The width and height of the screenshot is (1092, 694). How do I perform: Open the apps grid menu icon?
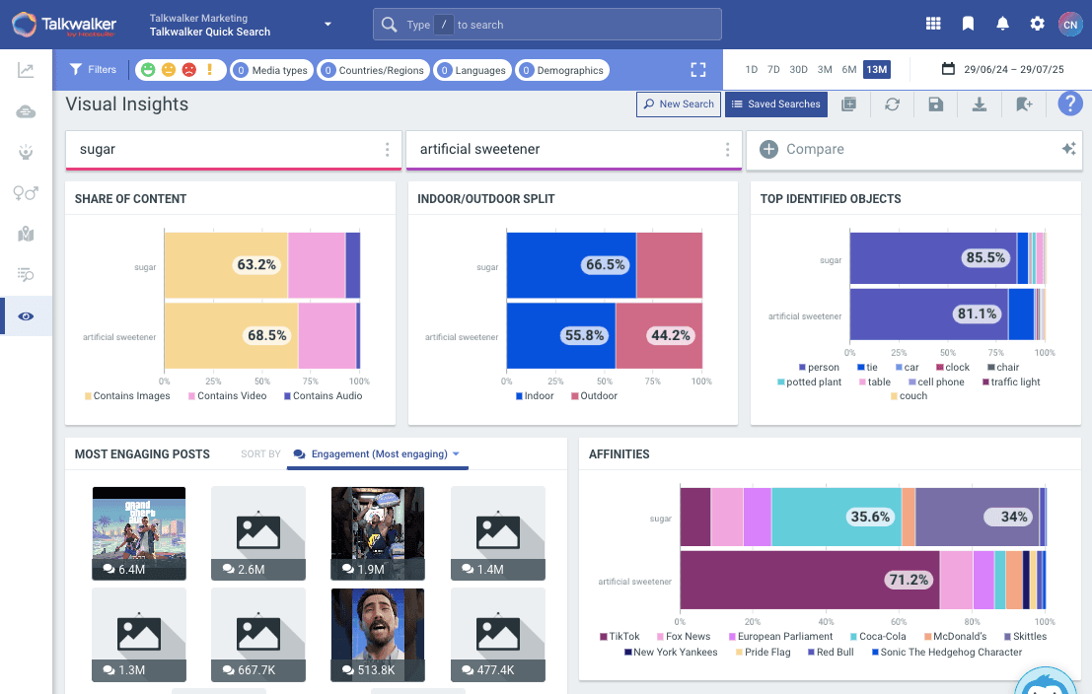pyautogui.click(x=933, y=24)
